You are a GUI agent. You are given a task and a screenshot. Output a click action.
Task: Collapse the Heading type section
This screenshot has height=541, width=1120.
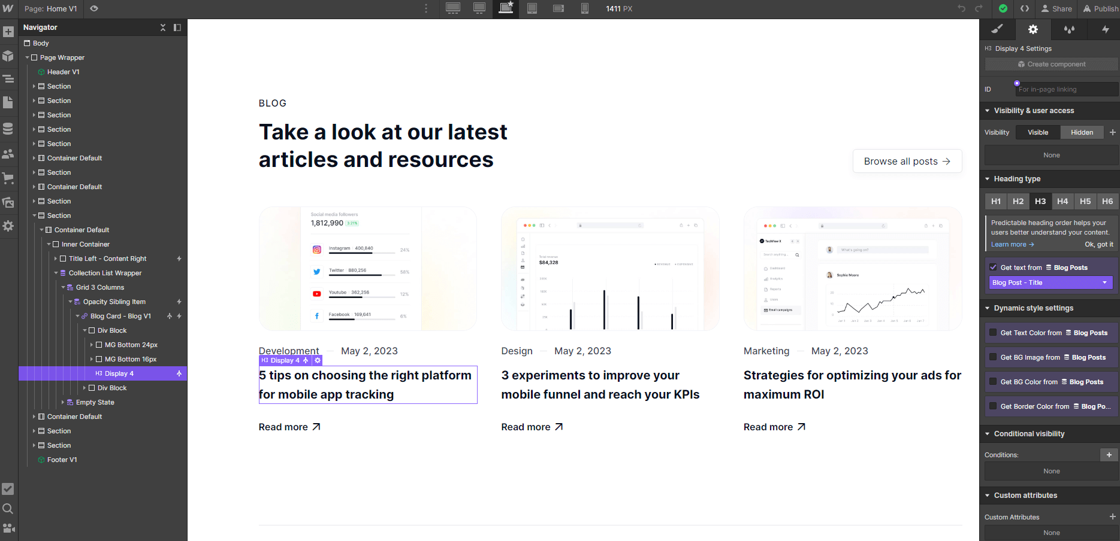pos(988,178)
